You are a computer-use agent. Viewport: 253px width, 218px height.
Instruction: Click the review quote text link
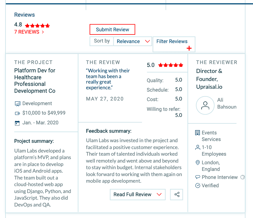coord(108,79)
